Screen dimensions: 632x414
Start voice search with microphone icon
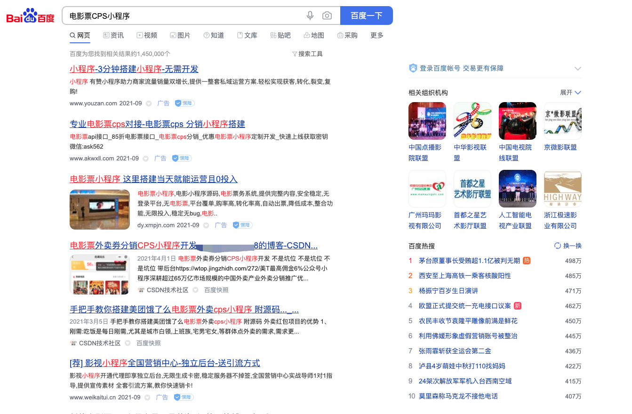point(310,16)
